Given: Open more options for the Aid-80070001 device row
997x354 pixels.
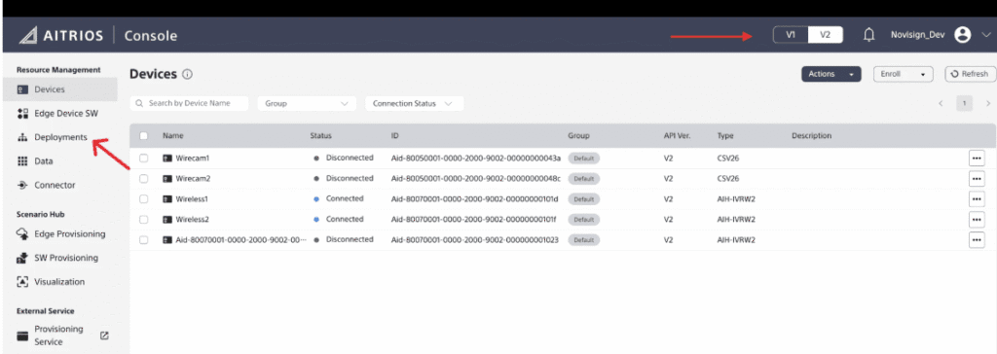Looking at the screenshot, I should point(976,239).
